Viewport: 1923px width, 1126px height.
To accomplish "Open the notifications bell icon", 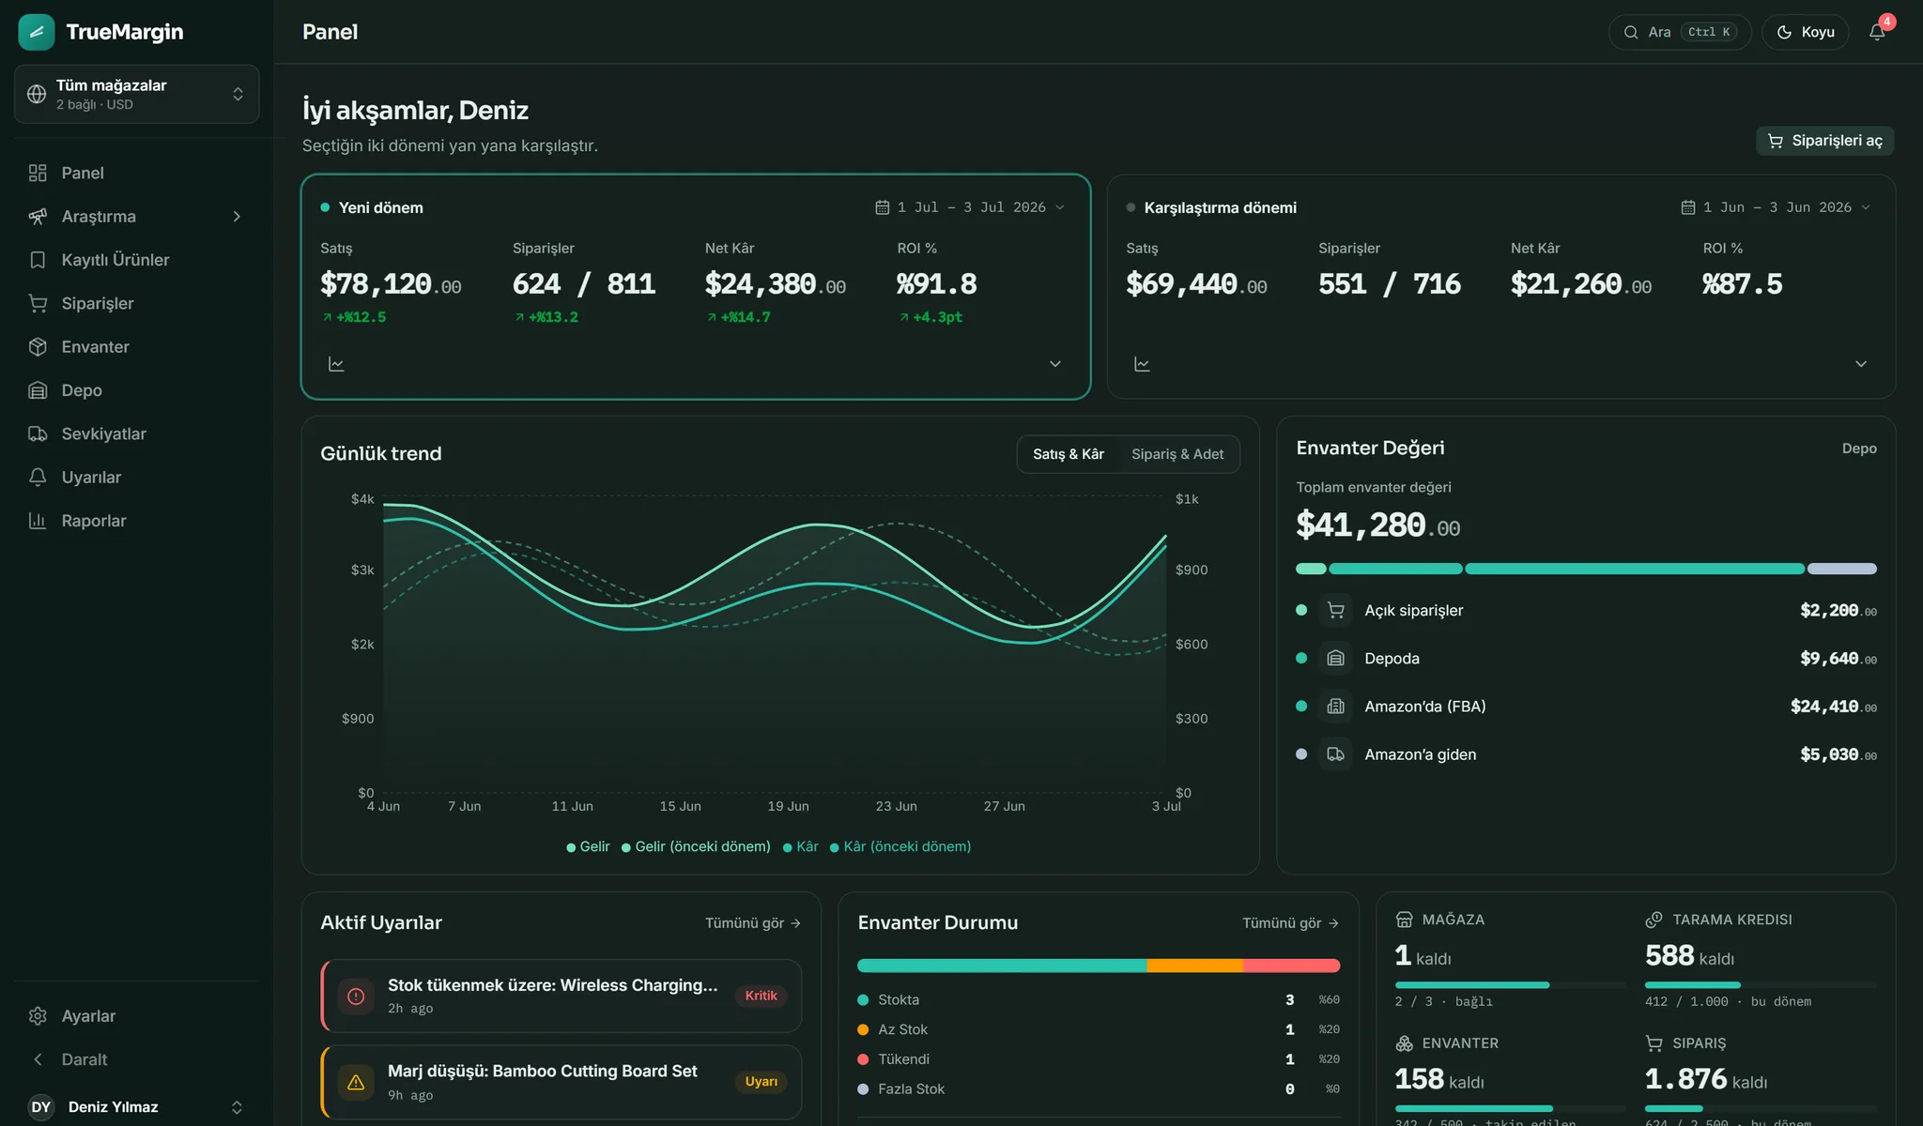I will [1876, 32].
